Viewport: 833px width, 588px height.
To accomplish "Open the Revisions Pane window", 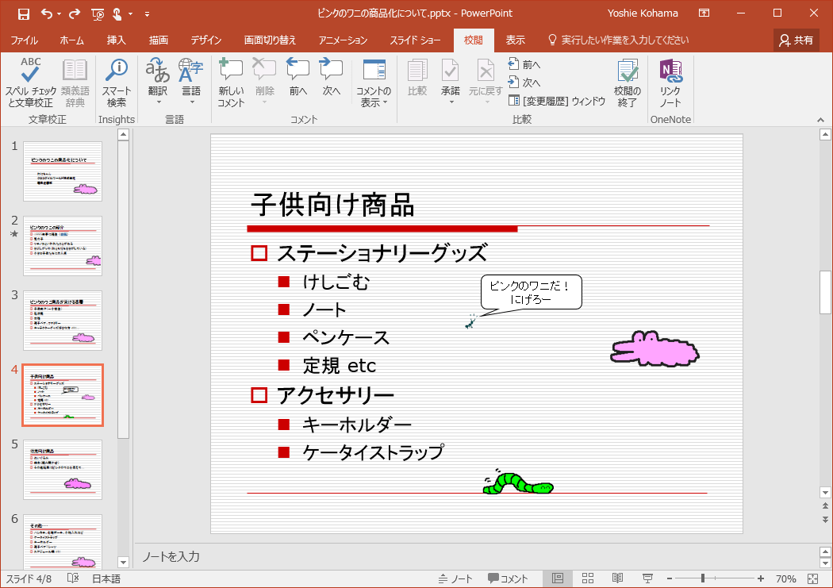I will pyautogui.click(x=557, y=101).
